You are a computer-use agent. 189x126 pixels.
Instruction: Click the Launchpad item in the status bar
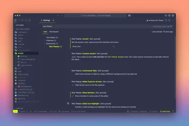tap(40, 112)
